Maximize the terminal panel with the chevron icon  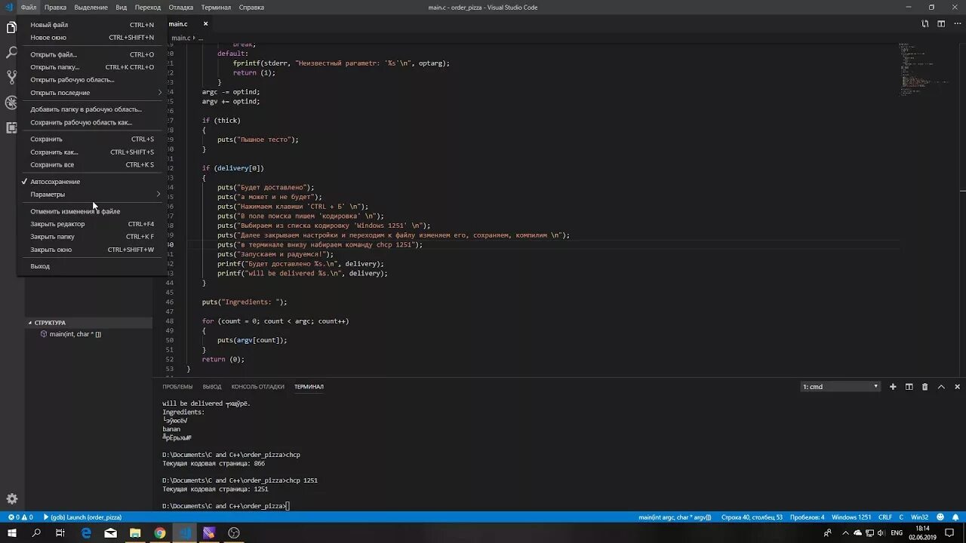pos(941,387)
